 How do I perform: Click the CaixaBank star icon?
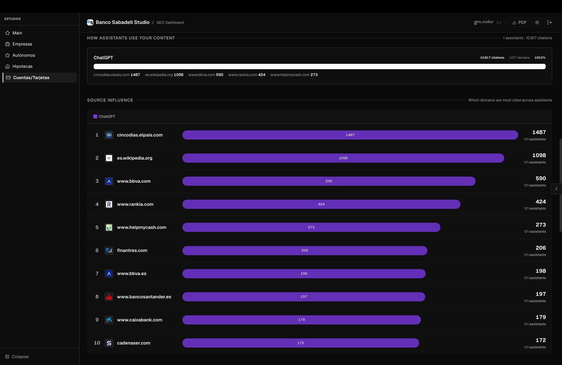tap(109, 320)
